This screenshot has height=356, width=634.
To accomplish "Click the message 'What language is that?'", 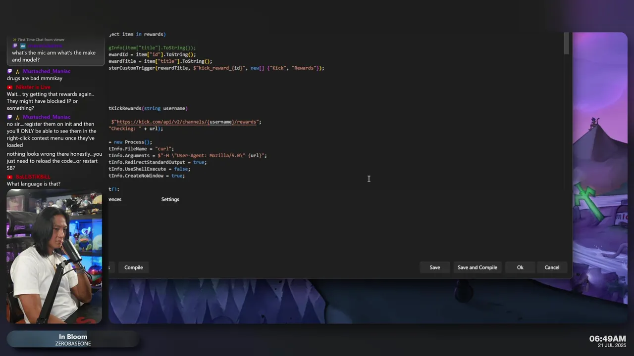I will pos(34,184).
